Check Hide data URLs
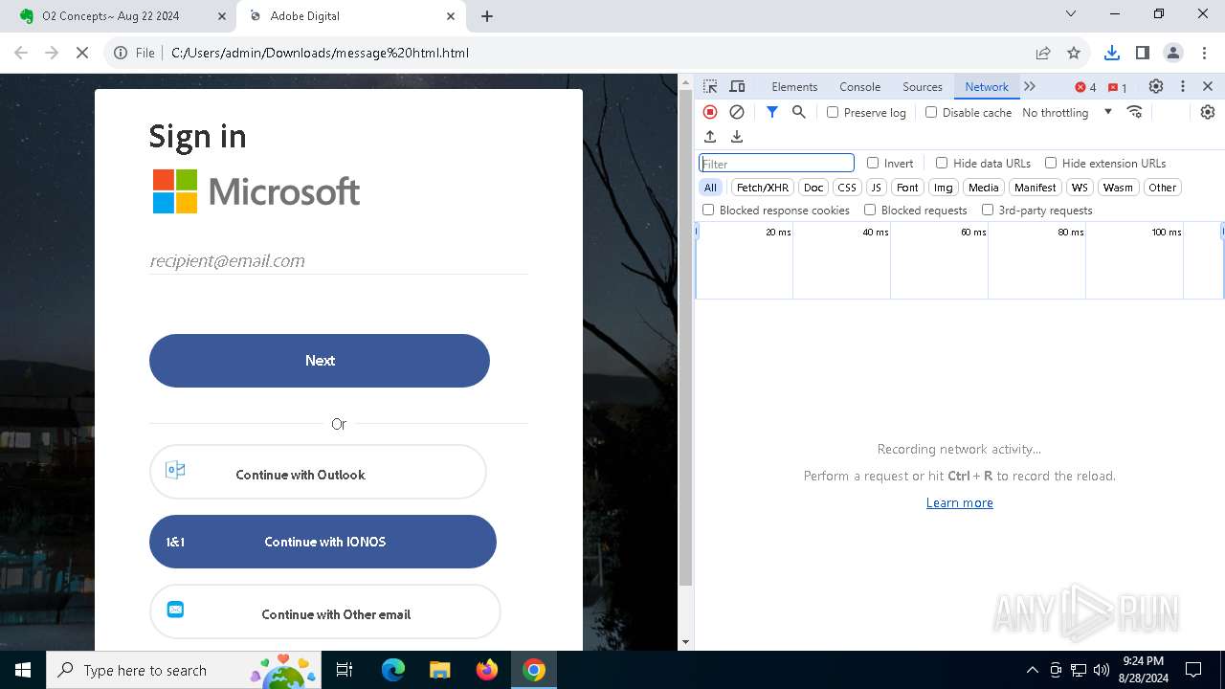The width and height of the screenshot is (1225, 689). pyautogui.click(x=942, y=163)
